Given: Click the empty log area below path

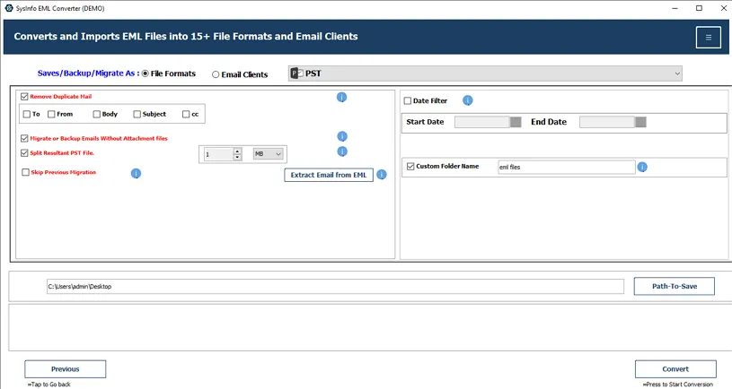Looking at the screenshot, I should tap(370, 327).
